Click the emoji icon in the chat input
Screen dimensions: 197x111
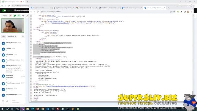pyautogui.click(x=3, y=101)
